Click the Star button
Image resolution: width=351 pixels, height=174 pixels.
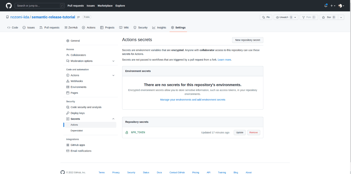click(x=329, y=17)
